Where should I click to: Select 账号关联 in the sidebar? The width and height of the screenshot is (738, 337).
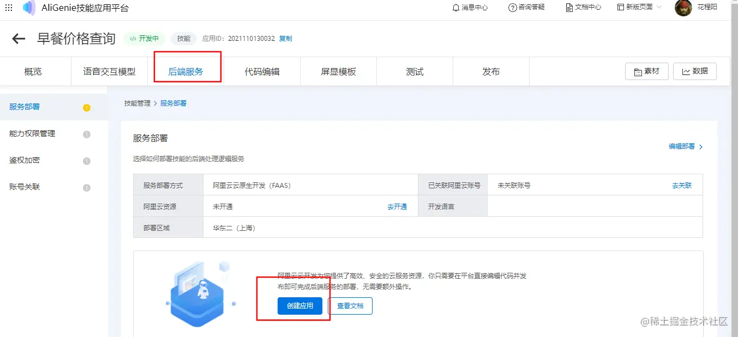coord(53,187)
